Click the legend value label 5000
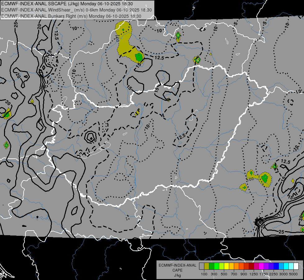 click(293, 274)
